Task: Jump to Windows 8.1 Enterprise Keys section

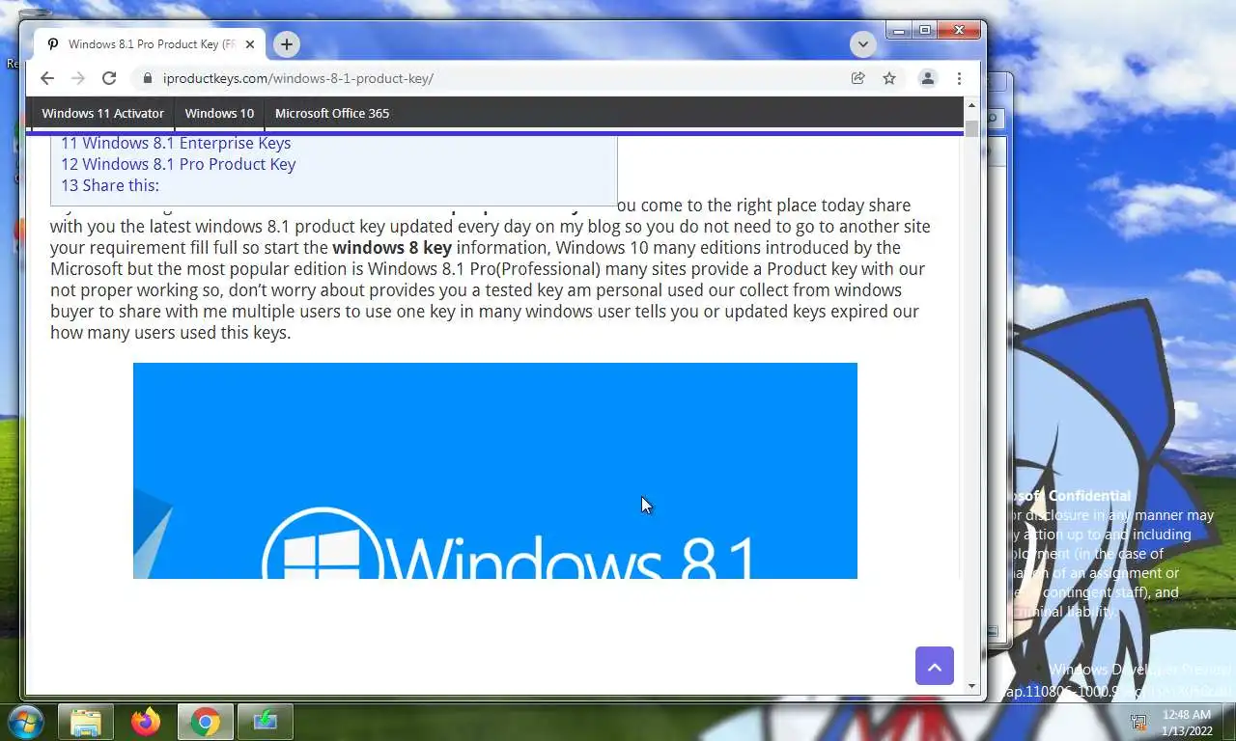Action: (x=176, y=143)
